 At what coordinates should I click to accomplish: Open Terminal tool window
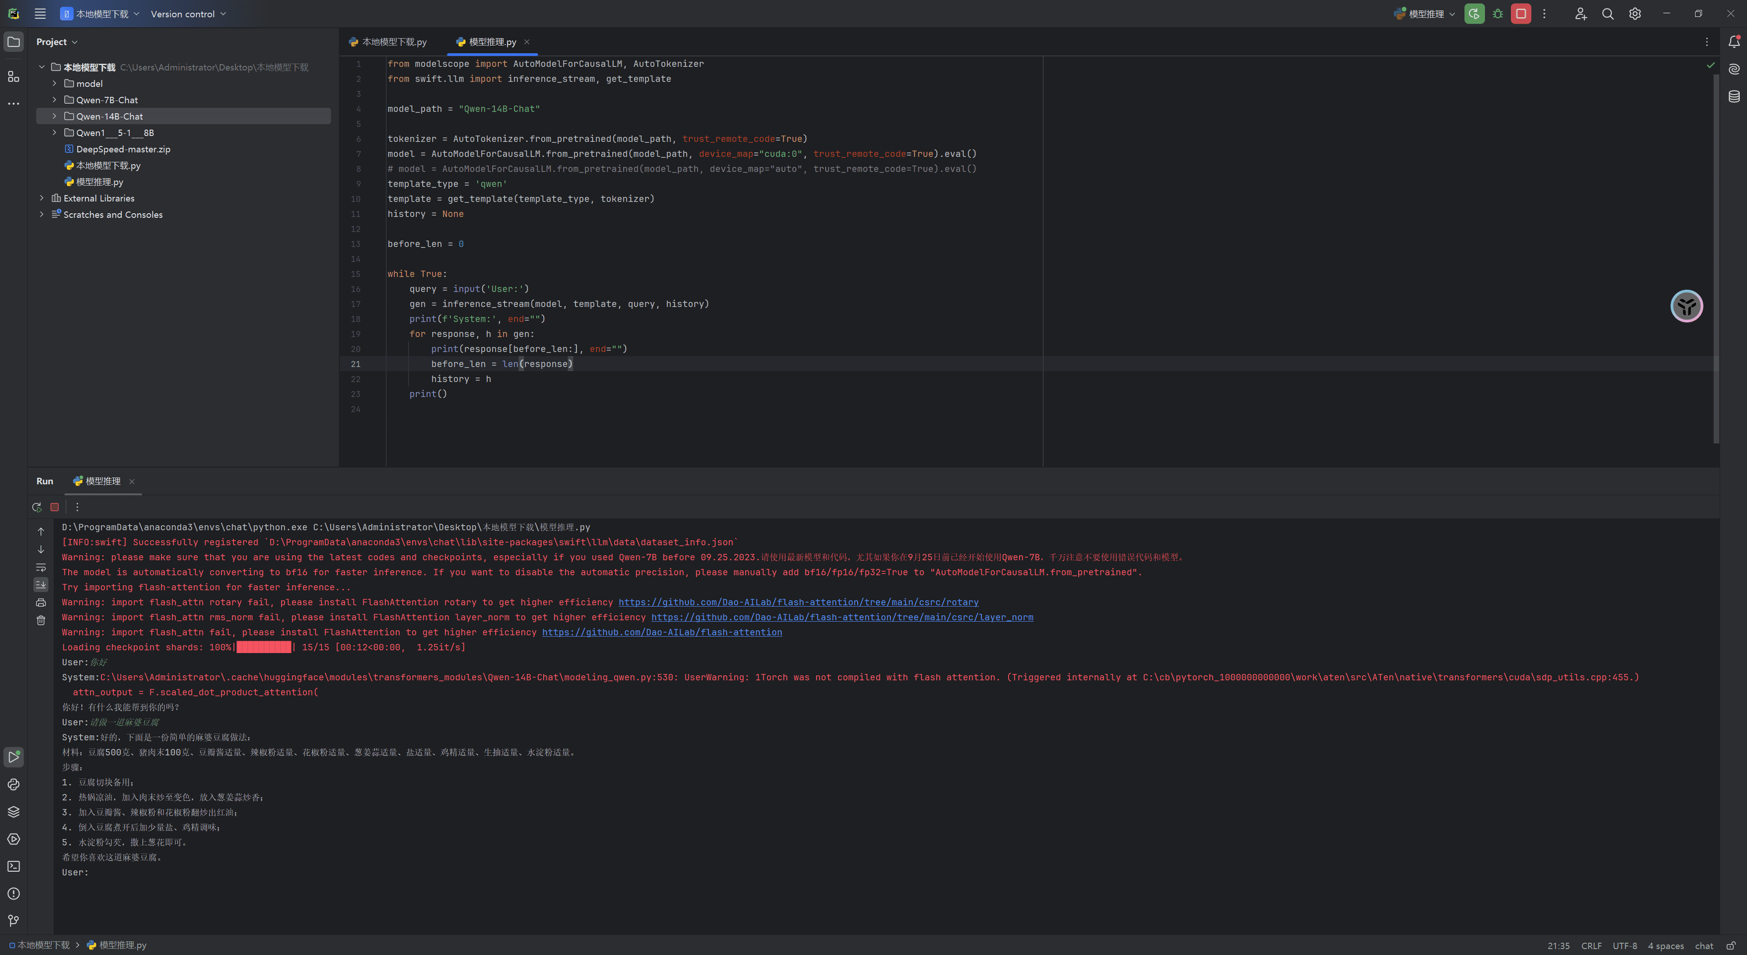pyautogui.click(x=14, y=866)
